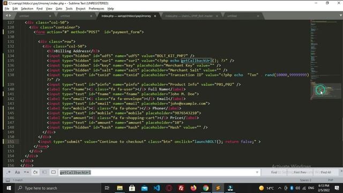Open the Goto menu

pos(59,9)
